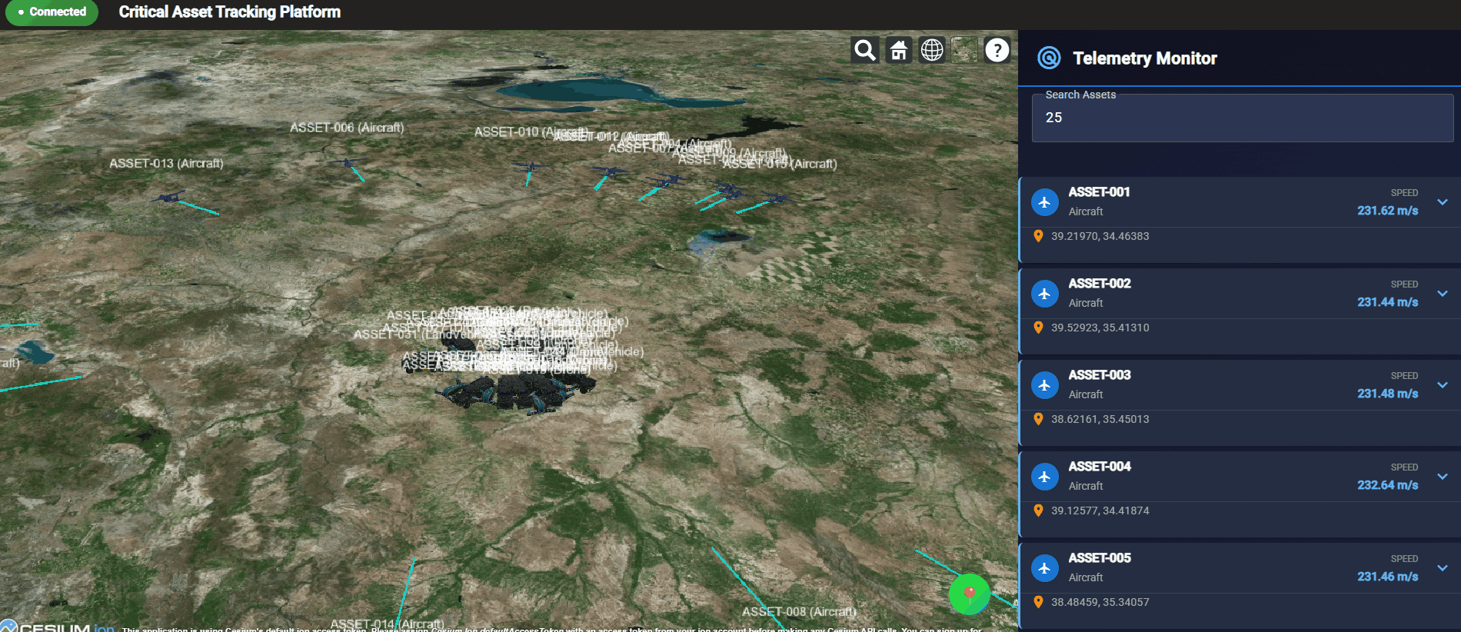
Task: Click the green location pin button
Action: (x=969, y=594)
